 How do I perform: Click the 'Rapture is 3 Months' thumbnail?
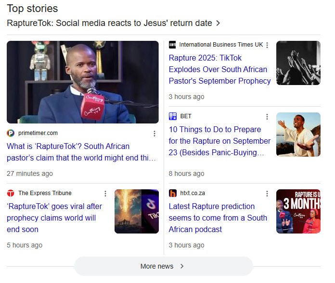click(298, 211)
